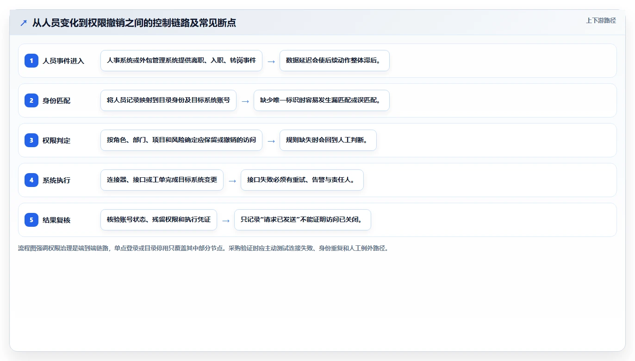Click the box 接口失败必须有重试、告警与责任人
The image size is (635, 361).
pyautogui.click(x=302, y=180)
